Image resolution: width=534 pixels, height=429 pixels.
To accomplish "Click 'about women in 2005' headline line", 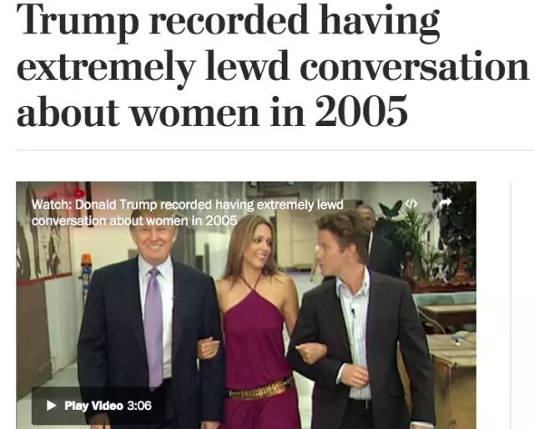I will tap(212, 112).
